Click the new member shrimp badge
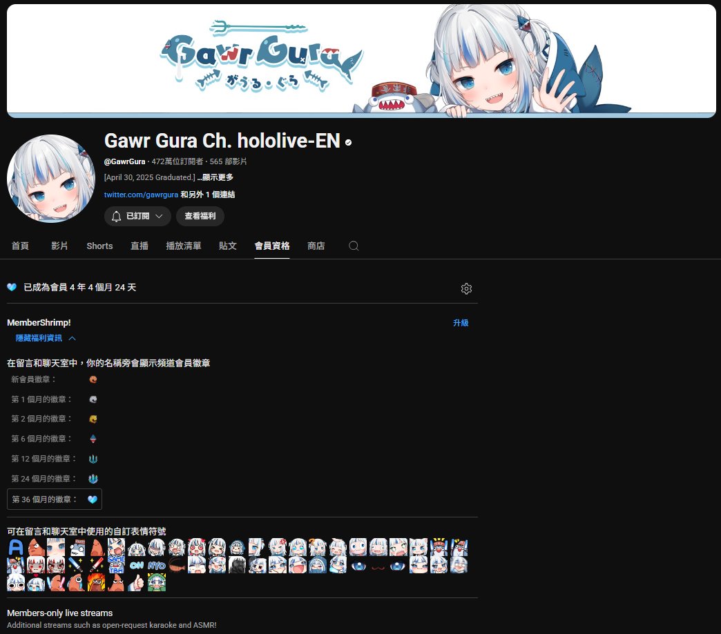This screenshot has height=634, width=721. coord(93,379)
